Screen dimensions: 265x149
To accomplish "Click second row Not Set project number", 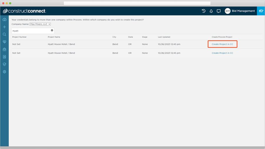I will (x=16, y=53).
